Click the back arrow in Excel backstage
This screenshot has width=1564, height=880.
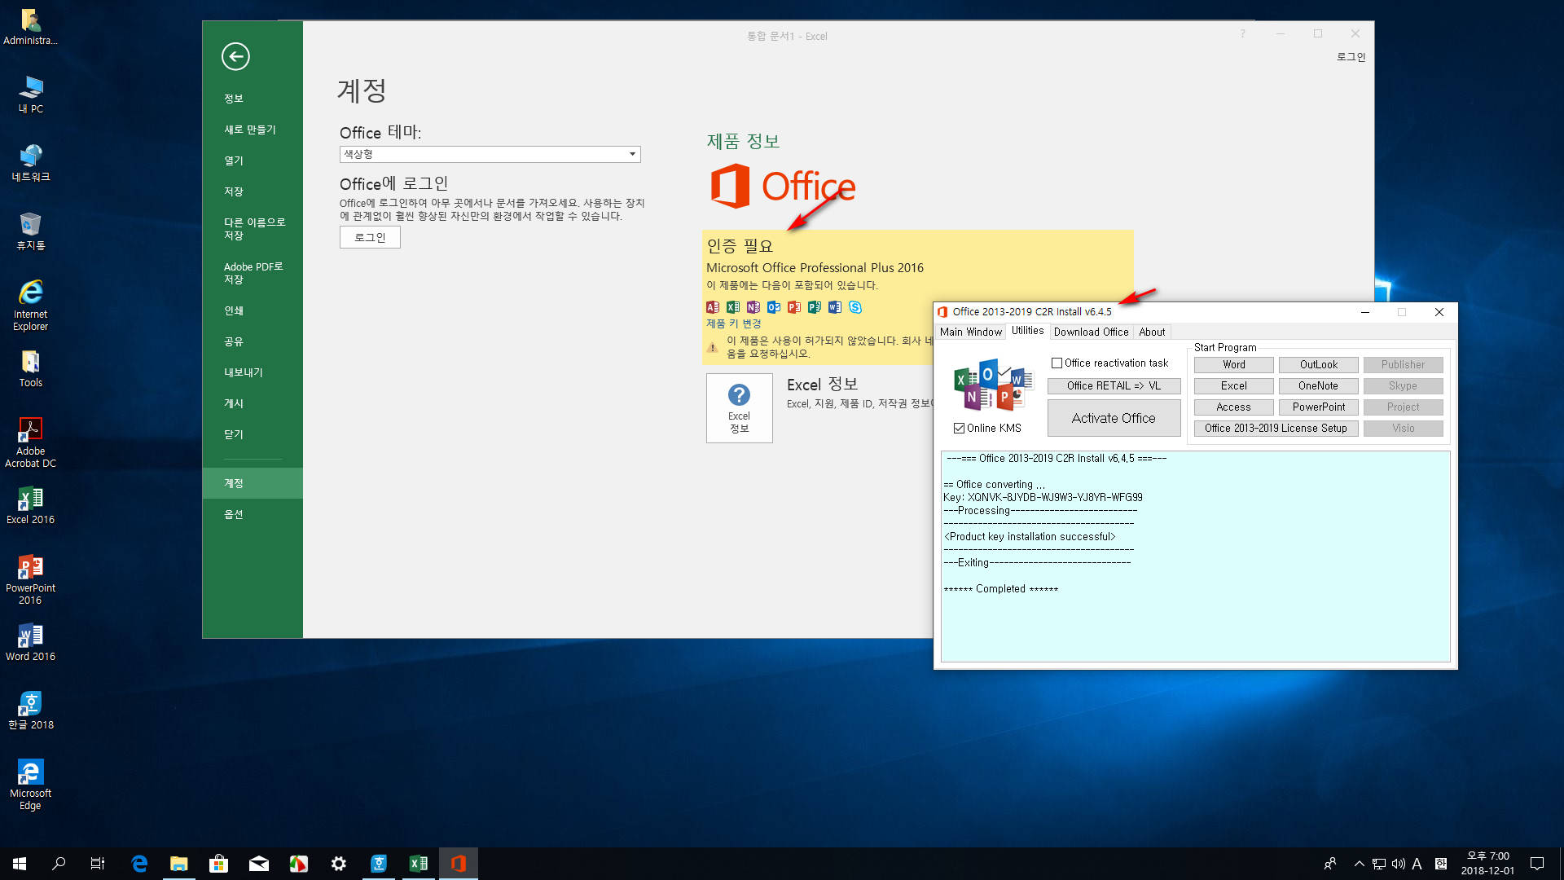coord(235,56)
